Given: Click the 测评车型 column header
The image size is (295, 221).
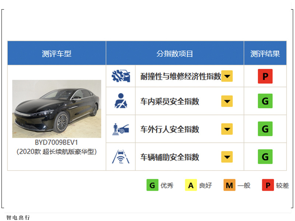Looking at the screenshot, I should (x=57, y=53).
